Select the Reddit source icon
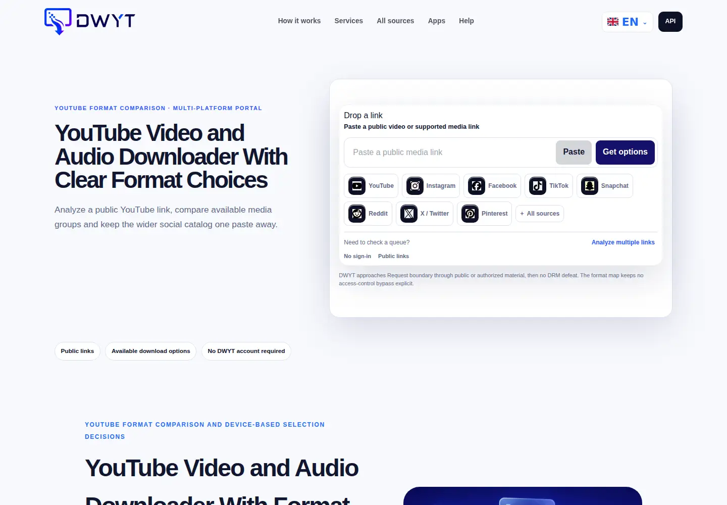 coord(357,214)
